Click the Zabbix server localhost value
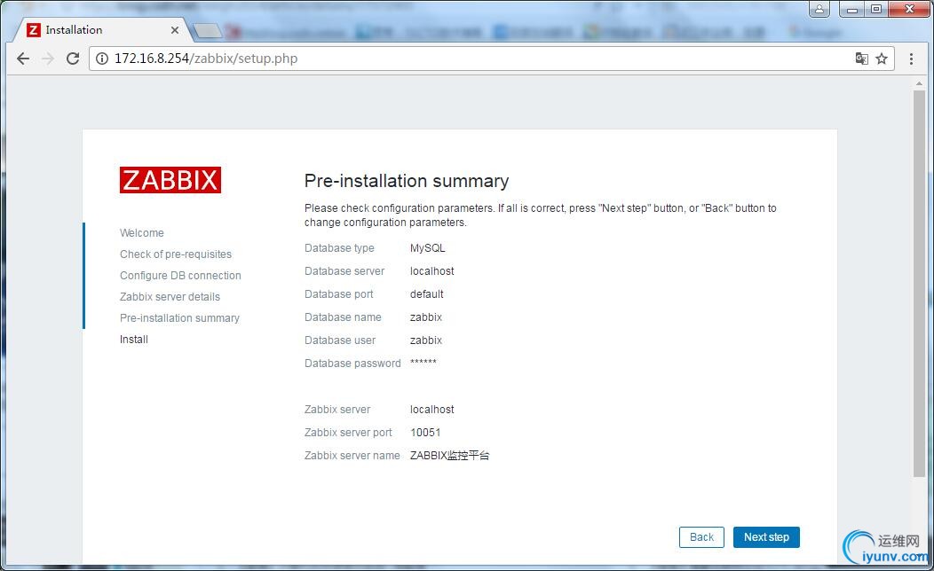Viewport: 934px width, 571px height. [431, 410]
